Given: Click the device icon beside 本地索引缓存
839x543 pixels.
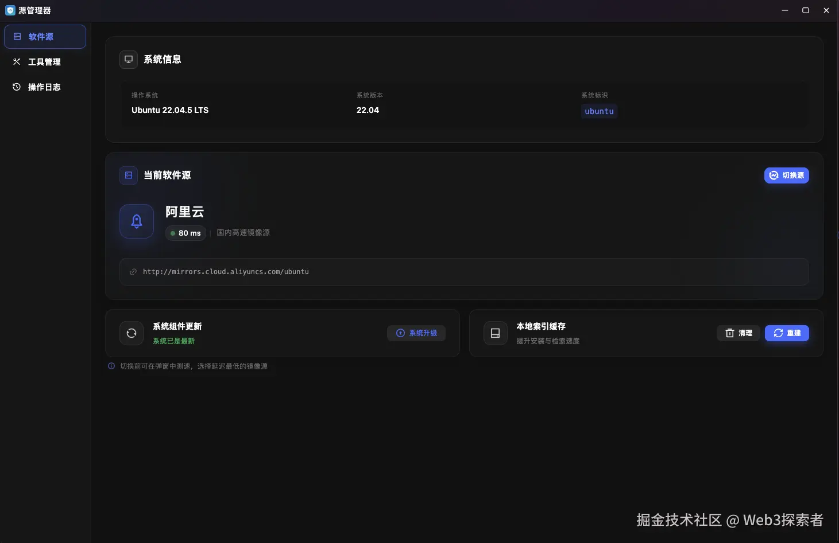Looking at the screenshot, I should click(x=494, y=333).
